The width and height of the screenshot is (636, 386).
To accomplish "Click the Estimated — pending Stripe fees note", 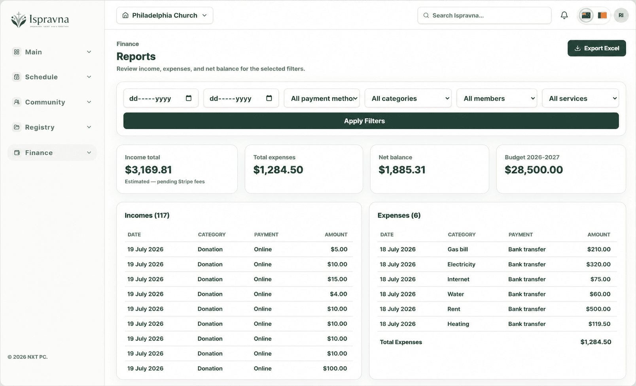I will [x=165, y=182].
